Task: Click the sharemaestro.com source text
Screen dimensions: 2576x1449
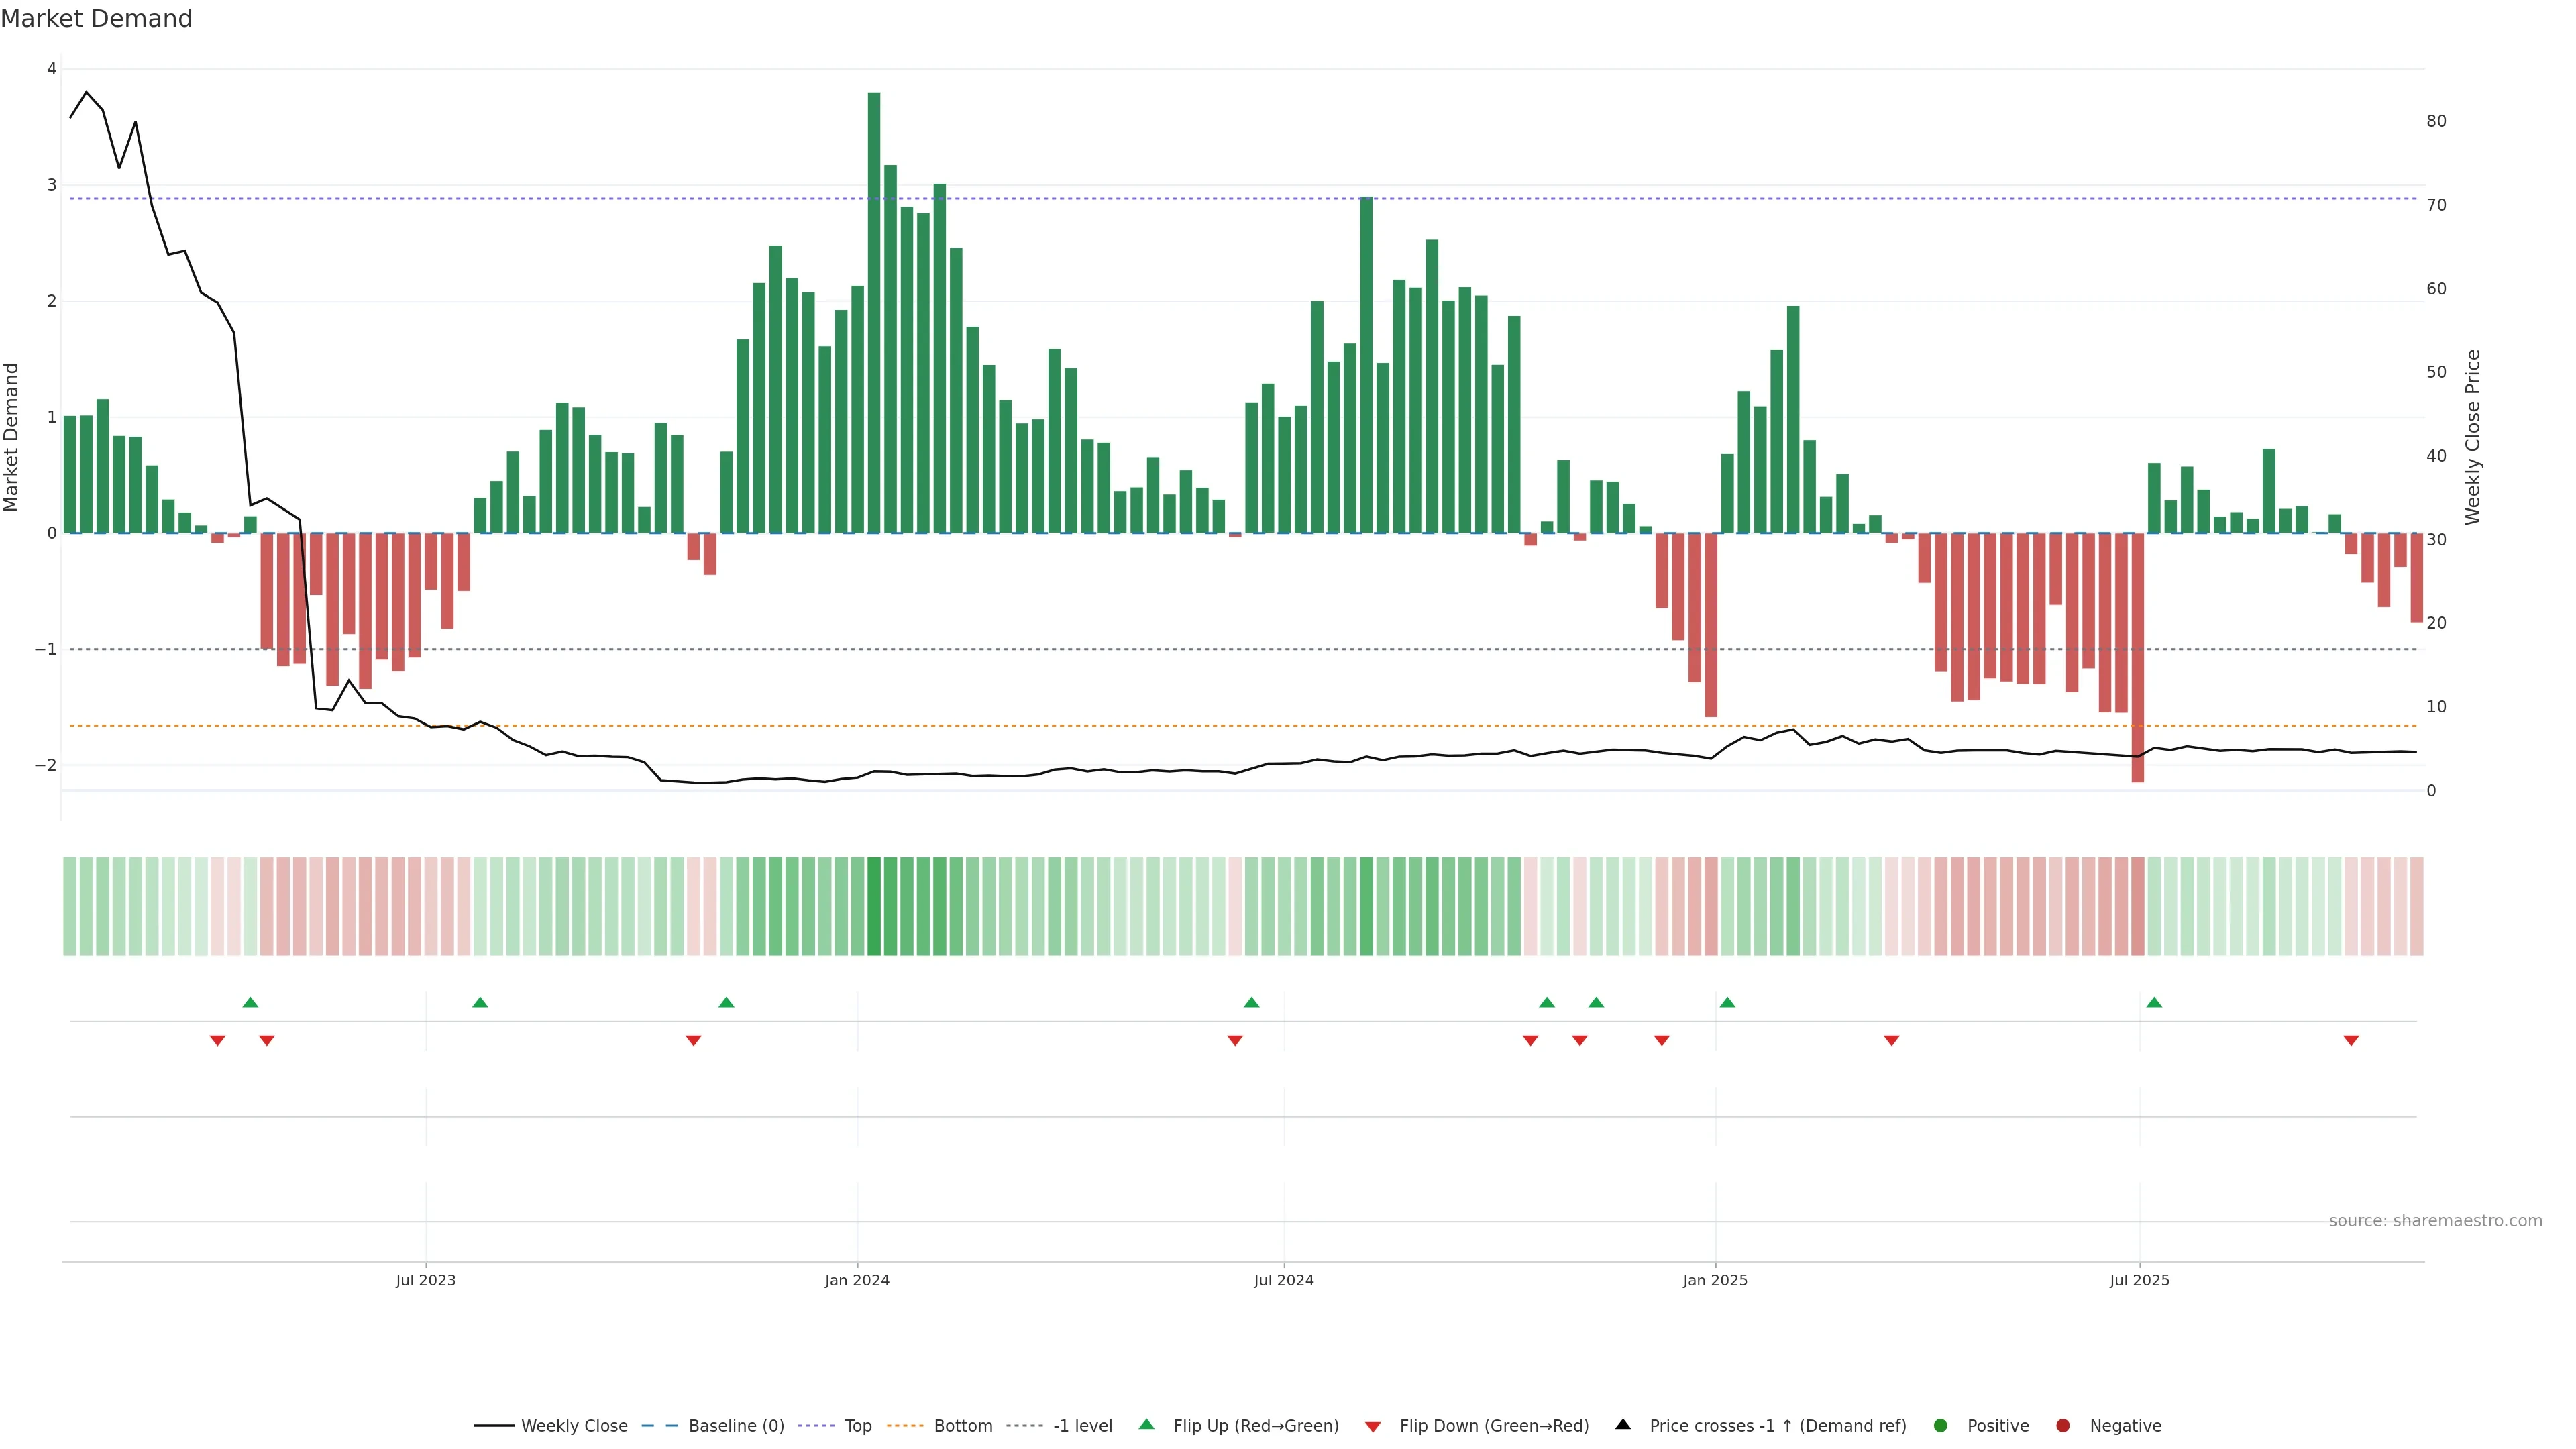Action: 2435,1221
